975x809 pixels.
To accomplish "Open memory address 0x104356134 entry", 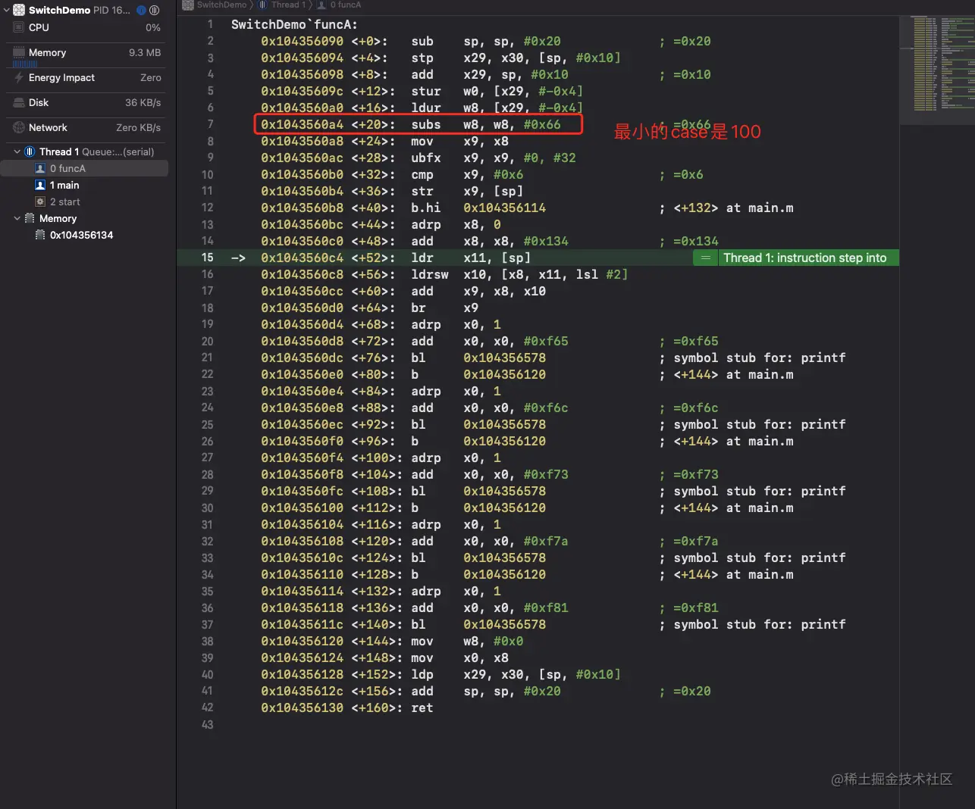I will [x=84, y=235].
